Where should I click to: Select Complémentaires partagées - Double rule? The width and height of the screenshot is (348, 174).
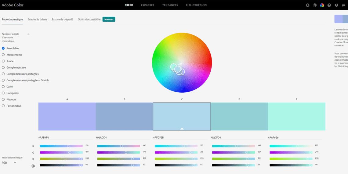[26, 80]
